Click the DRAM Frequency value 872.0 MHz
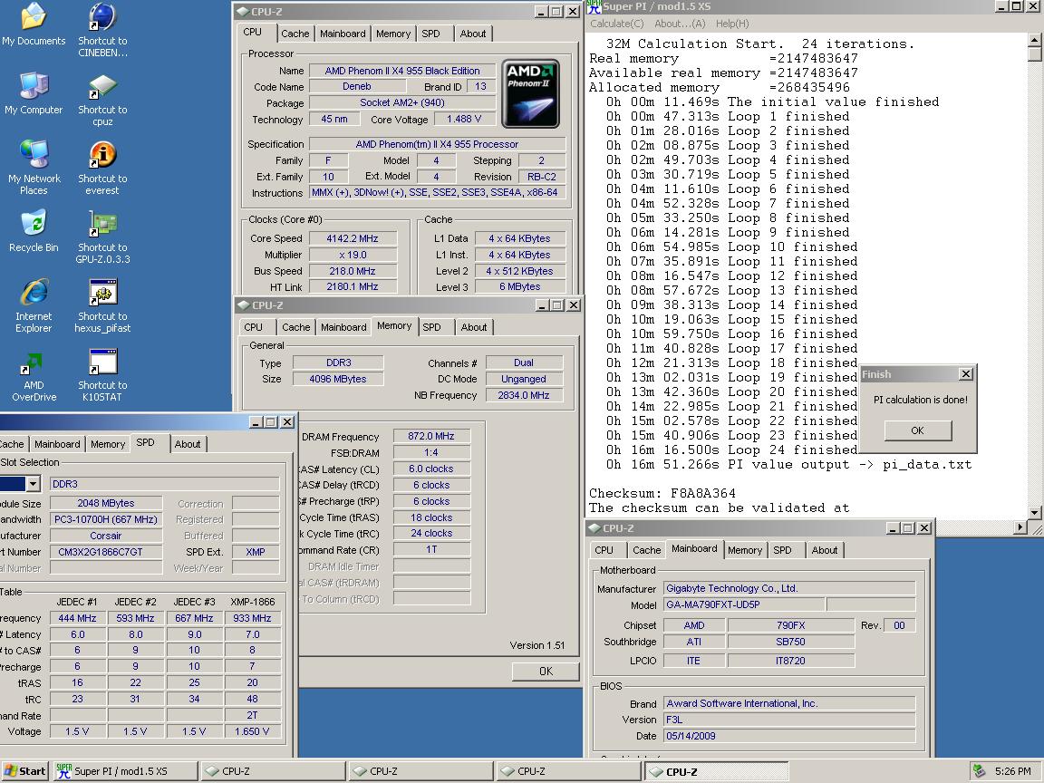 (x=430, y=436)
